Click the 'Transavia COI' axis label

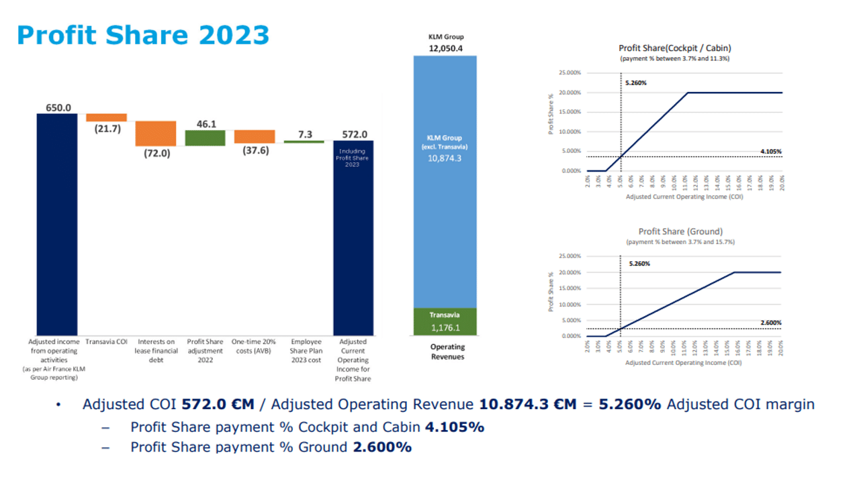107,341
